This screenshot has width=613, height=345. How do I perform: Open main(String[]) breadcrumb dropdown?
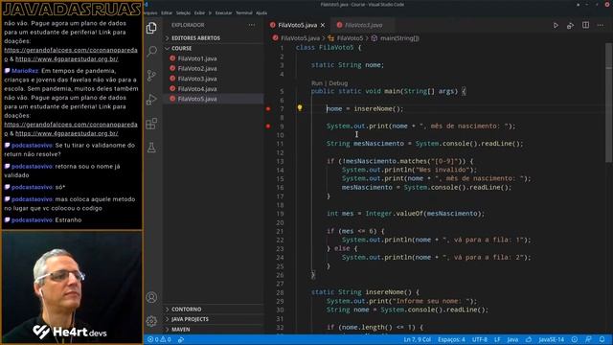coord(395,38)
